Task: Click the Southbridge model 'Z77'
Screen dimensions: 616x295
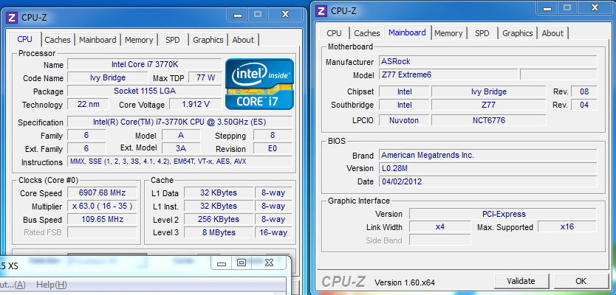Action: pyautogui.click(x=489, y=105)
